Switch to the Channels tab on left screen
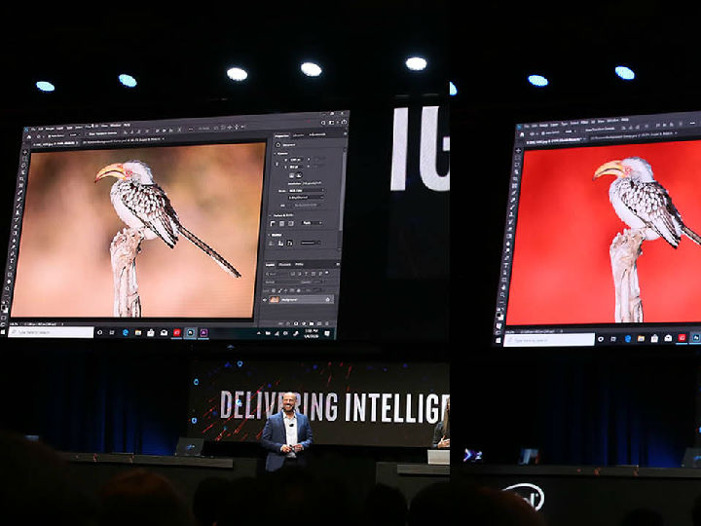701x526 pixels. (284, 264)
